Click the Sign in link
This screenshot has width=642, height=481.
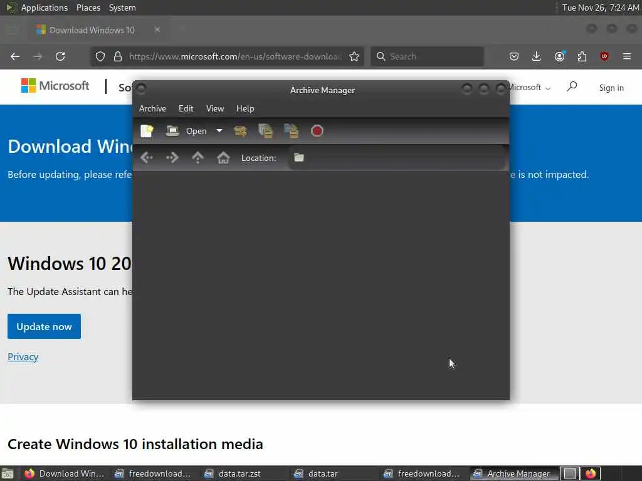(x=611, y=88)
